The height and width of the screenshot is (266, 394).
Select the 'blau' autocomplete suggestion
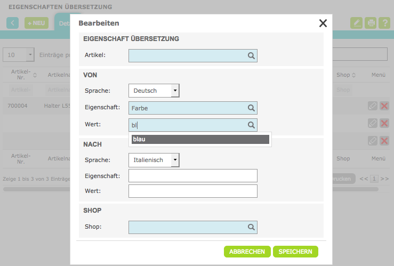coord(200,139)
